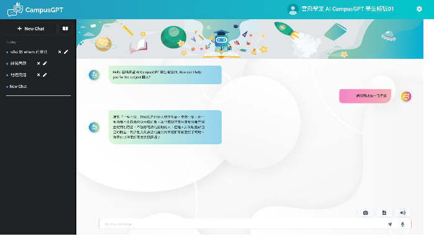The width and height of the screenshot is (434, 239).
Task: Activate the microphone voice input
Action: 402,224
